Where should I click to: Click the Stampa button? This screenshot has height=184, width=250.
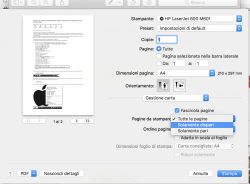pos(229,173)
